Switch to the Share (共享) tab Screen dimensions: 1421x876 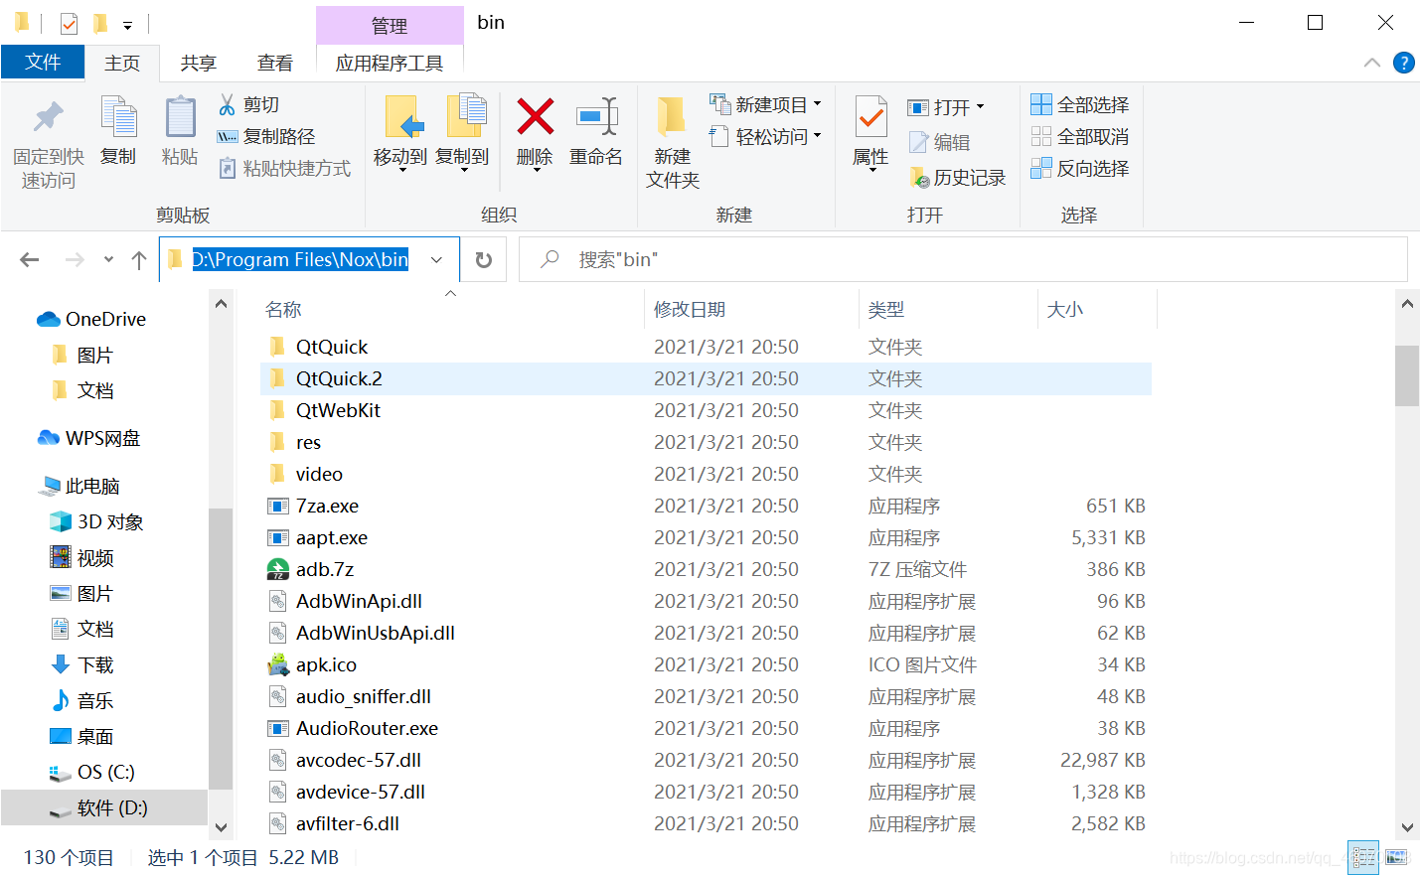(x=198, y=63)
